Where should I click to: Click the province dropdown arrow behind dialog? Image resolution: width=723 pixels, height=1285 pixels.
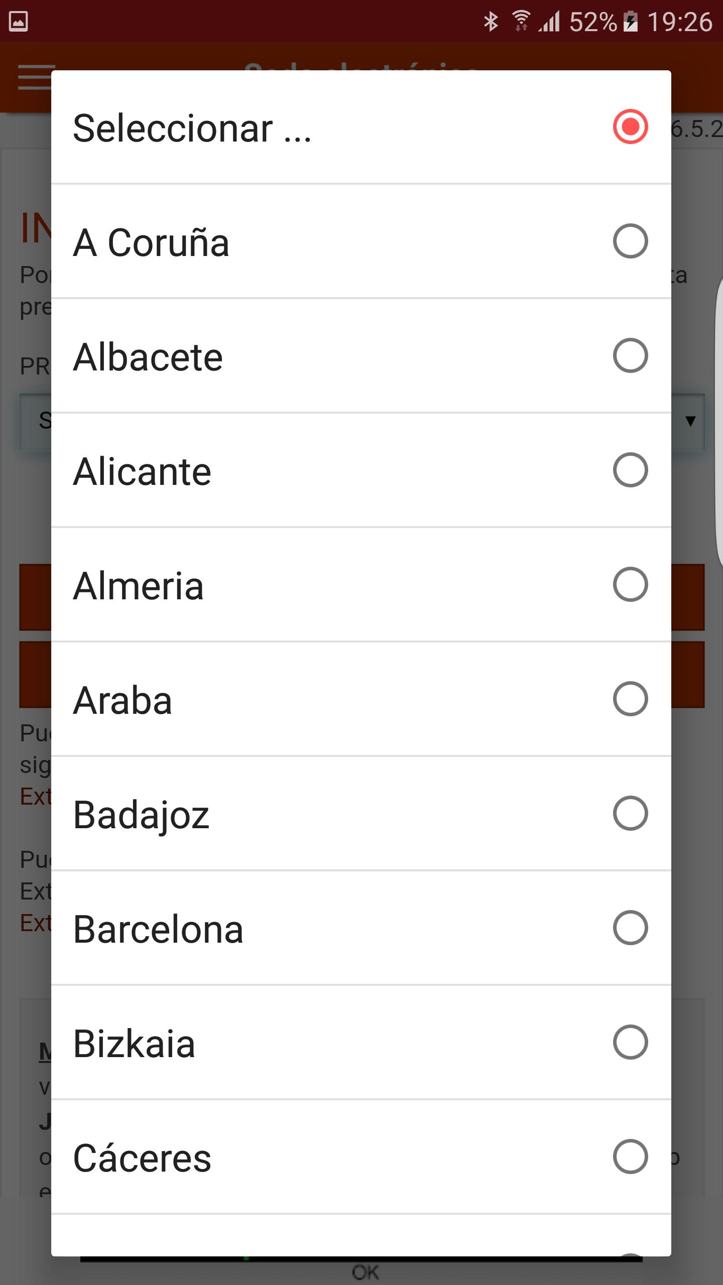[690, 421]
